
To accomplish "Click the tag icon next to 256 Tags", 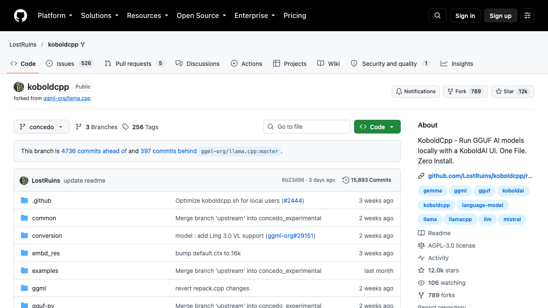I will coord(125,127).
